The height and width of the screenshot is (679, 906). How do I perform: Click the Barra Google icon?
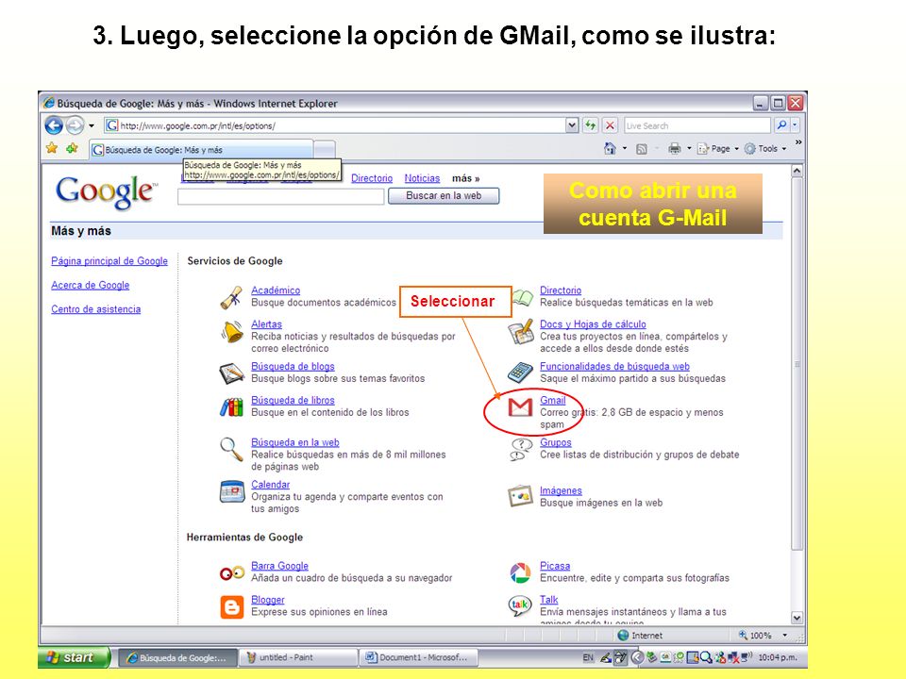(232, 573)
